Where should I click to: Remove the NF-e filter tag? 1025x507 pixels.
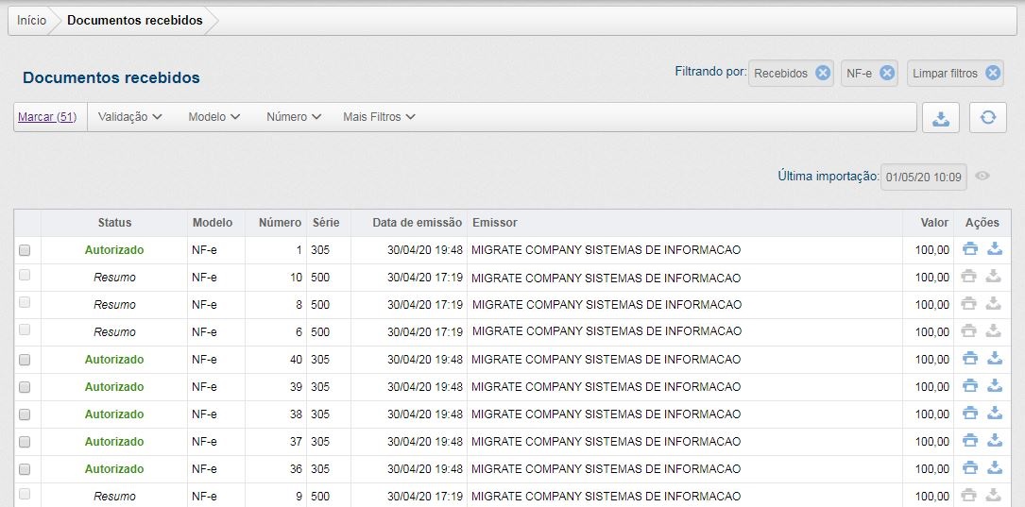click(x=886, y=73)
